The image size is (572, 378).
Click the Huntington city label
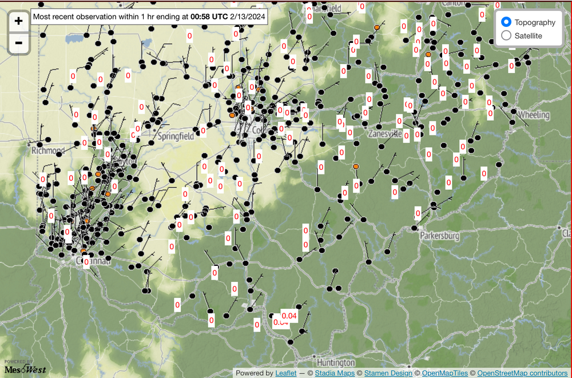coord(336,363)
